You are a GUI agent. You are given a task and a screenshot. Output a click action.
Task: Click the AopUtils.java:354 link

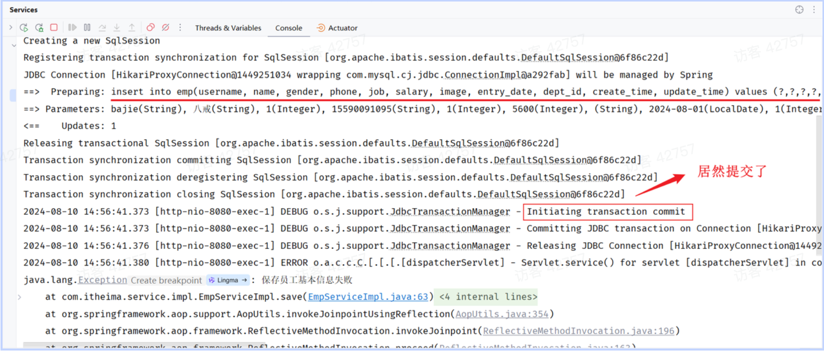(x=501, y=314)
